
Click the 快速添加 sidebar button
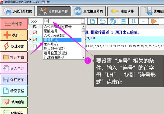14,46
